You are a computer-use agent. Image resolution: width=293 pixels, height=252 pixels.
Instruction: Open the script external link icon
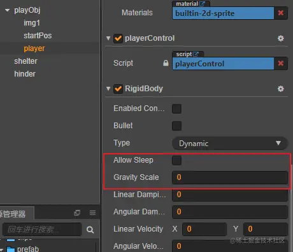pos(196,54)
